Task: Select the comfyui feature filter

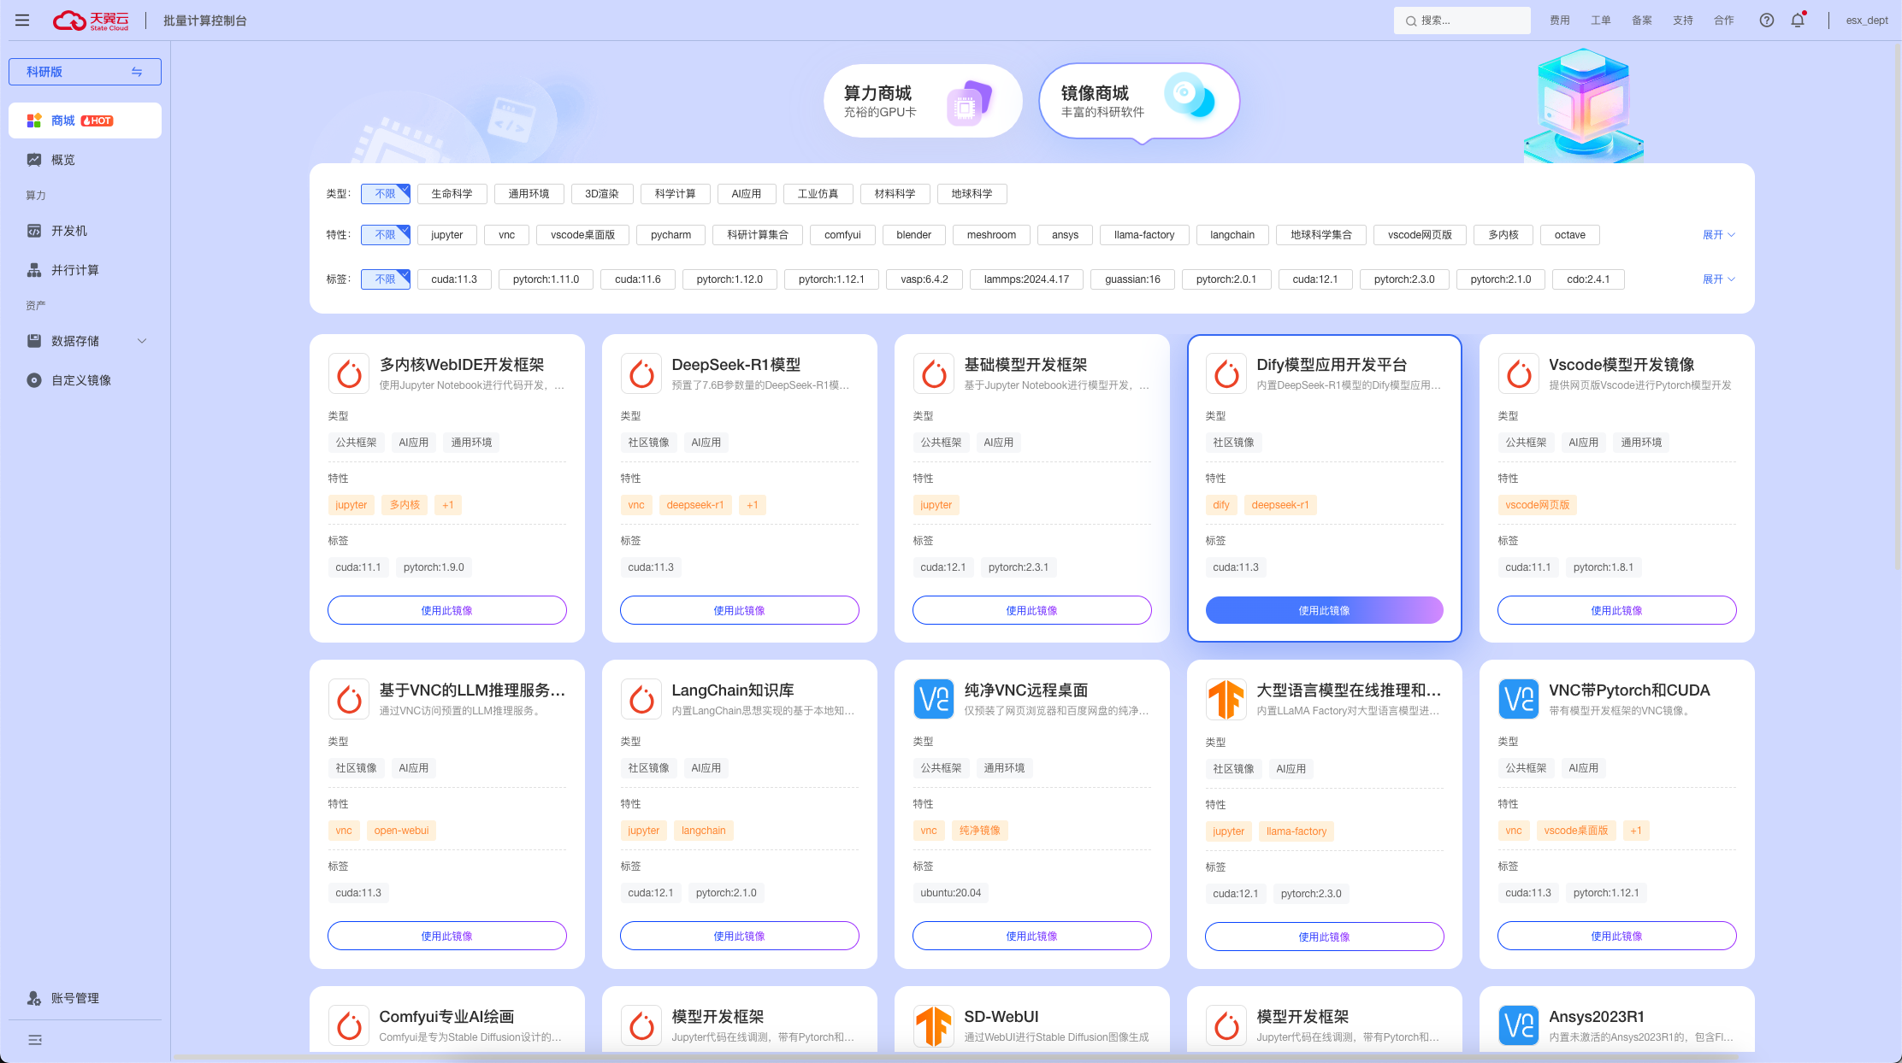Action: (842, 235)
